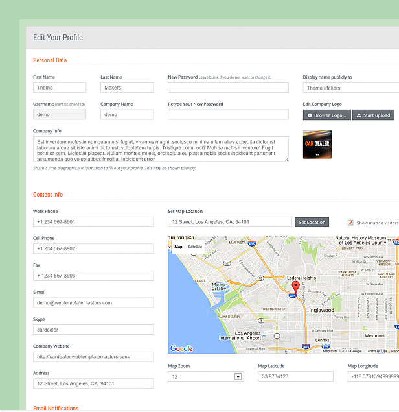Focus the New Password field

point(227,88)
